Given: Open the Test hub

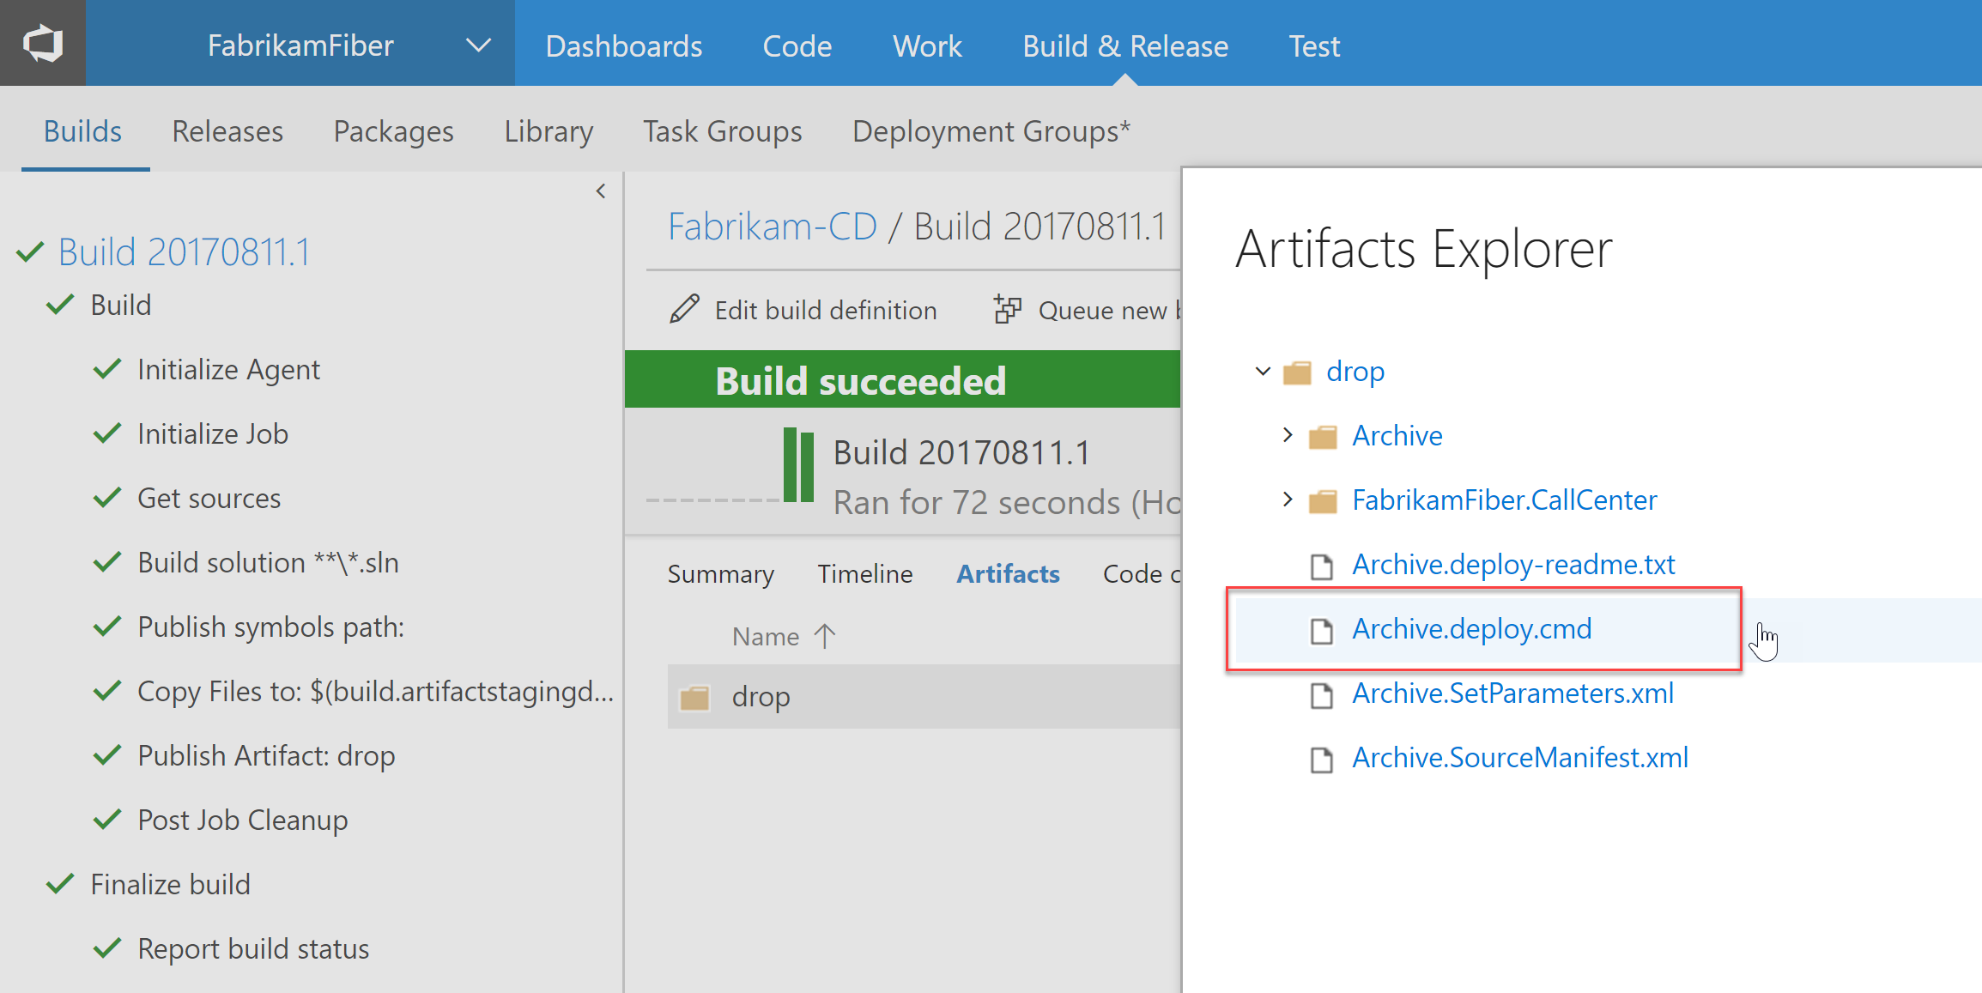Looking at the screenshot, I should [x=1314, y=45].
